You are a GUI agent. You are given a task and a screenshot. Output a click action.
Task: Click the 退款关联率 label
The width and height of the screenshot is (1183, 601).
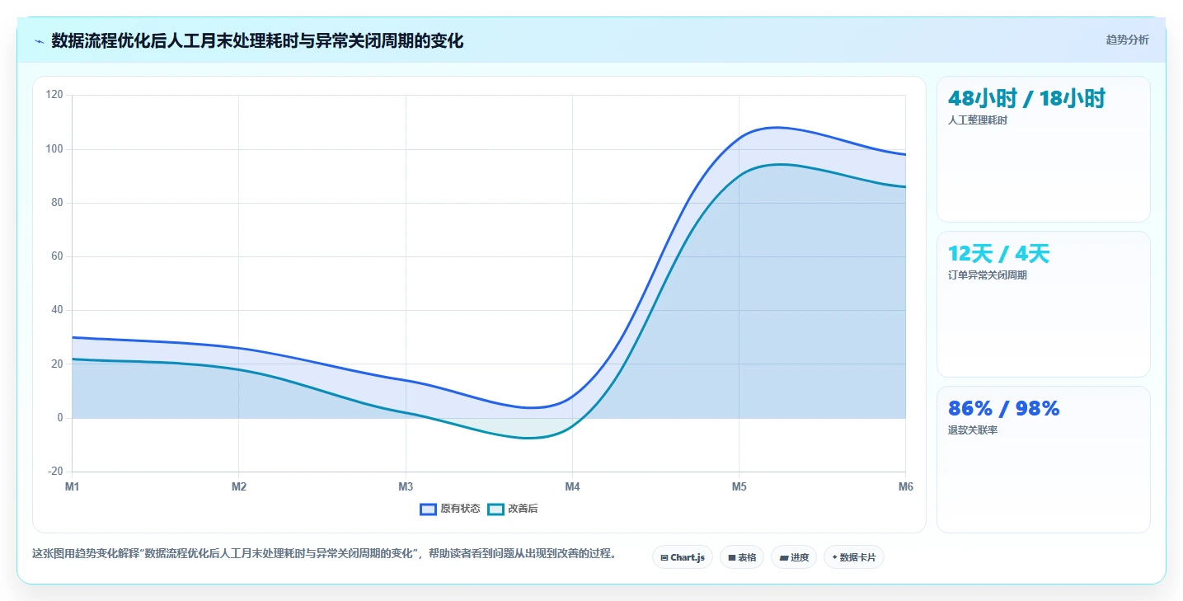coord(973,430)
